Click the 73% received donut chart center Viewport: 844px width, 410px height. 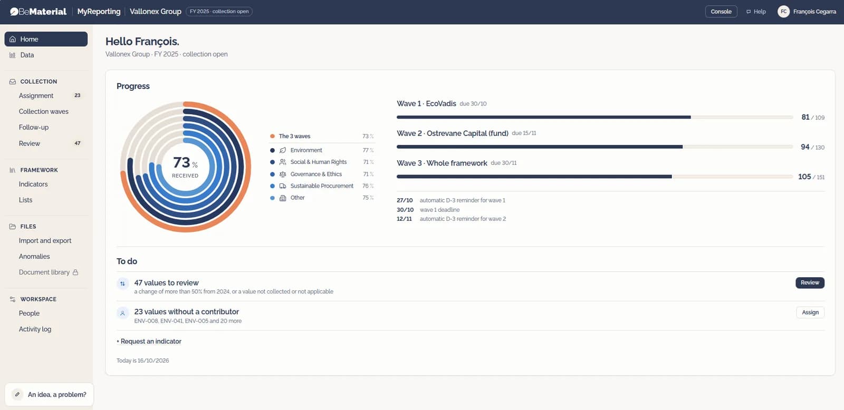click(185, 167)
